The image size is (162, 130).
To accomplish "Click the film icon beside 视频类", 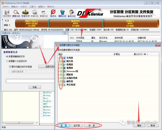I will pos(64,68).
